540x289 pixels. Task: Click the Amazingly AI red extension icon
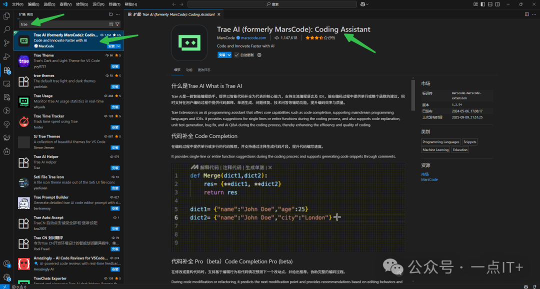tap(24, 263)
